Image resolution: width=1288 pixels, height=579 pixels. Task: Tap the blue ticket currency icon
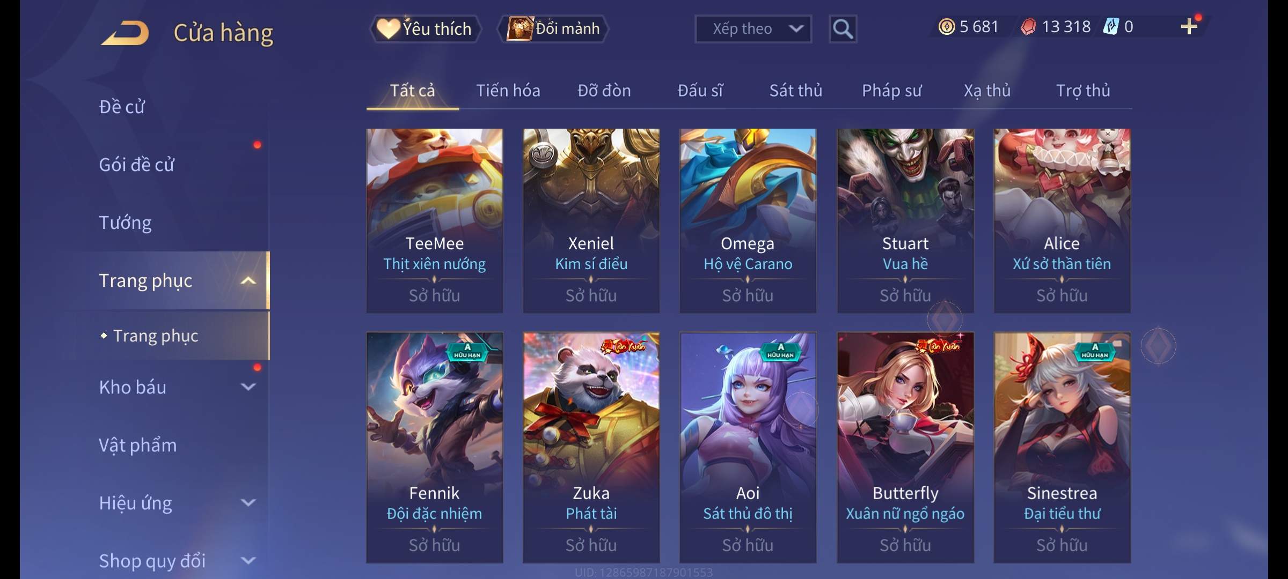[1110, 27]
